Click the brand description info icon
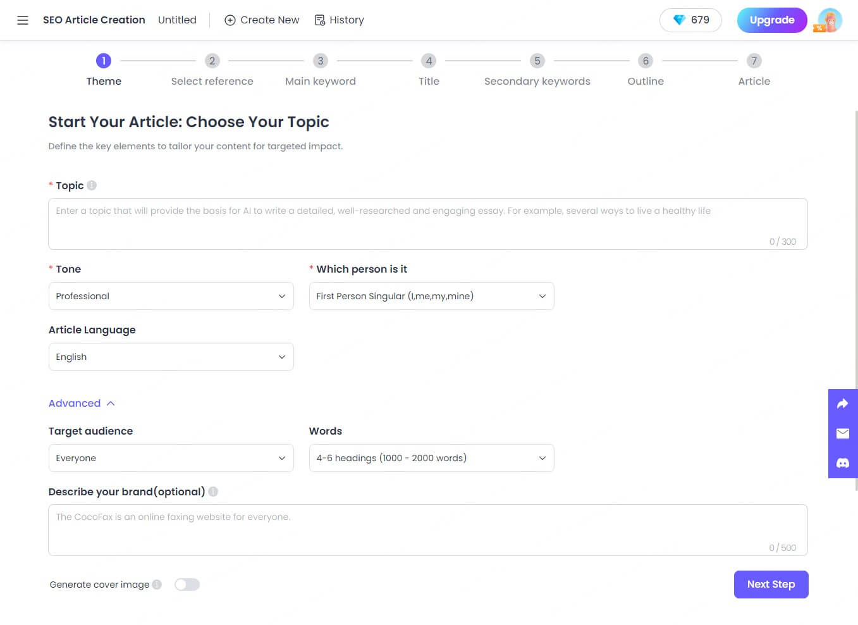The height and width of the screenshot is (625, 858). [213, 492]
